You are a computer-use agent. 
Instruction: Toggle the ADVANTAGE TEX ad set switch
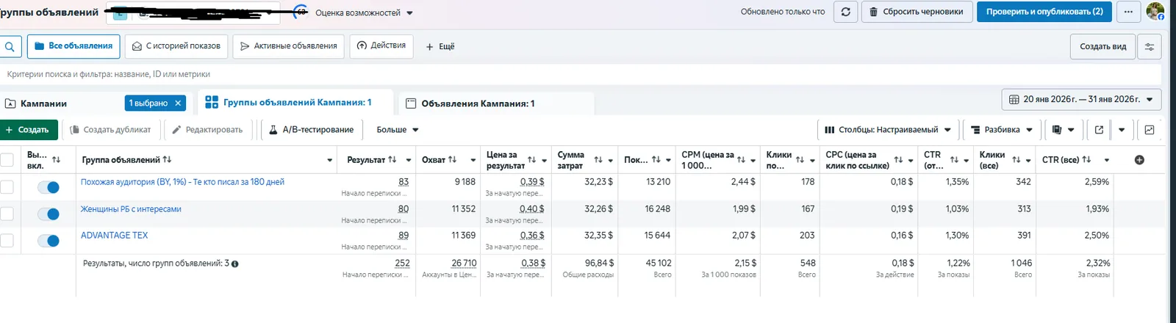click(49, 240)
